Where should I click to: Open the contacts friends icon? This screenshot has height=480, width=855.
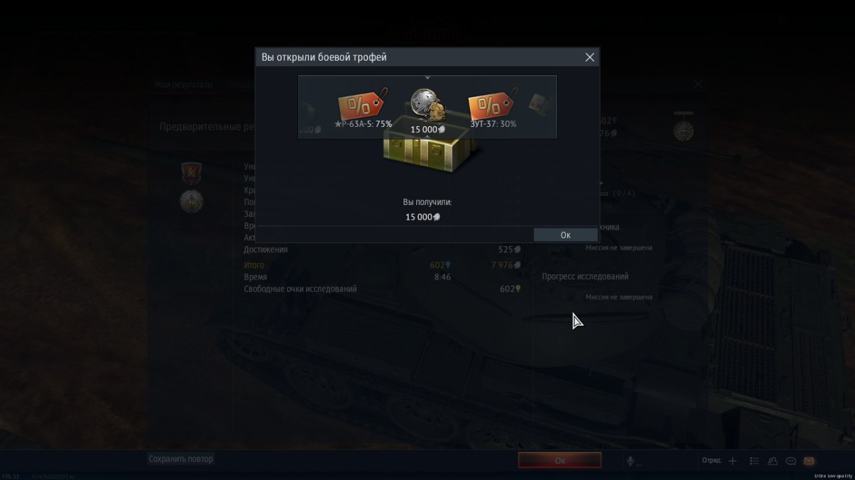(773, 461)
